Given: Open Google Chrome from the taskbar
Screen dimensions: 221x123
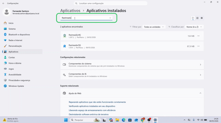Looking at the screenshot, I should tap(142, 120).
